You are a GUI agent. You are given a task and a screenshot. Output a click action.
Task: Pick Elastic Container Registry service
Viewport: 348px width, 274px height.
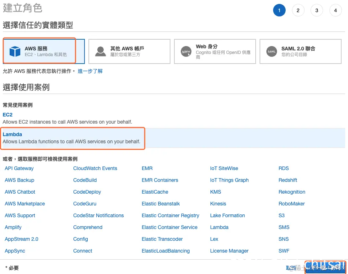tap(170, 215)
